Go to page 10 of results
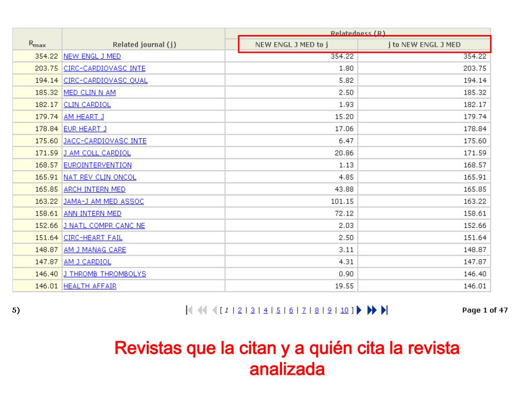 pos(344,310)
